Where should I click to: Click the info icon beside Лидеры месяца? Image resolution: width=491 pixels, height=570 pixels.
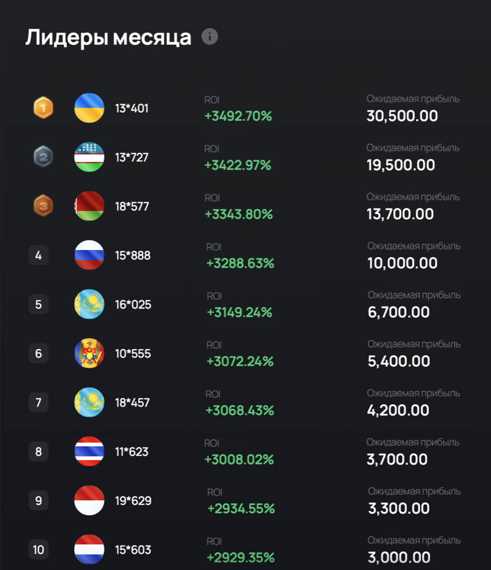(x=210, y=37)
